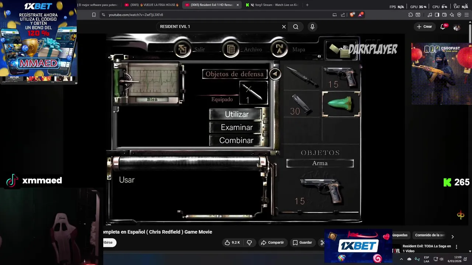This screenshot has width=472, height=265.
Task: Click the Bien health condition monitor
Action: pos(152,83)
